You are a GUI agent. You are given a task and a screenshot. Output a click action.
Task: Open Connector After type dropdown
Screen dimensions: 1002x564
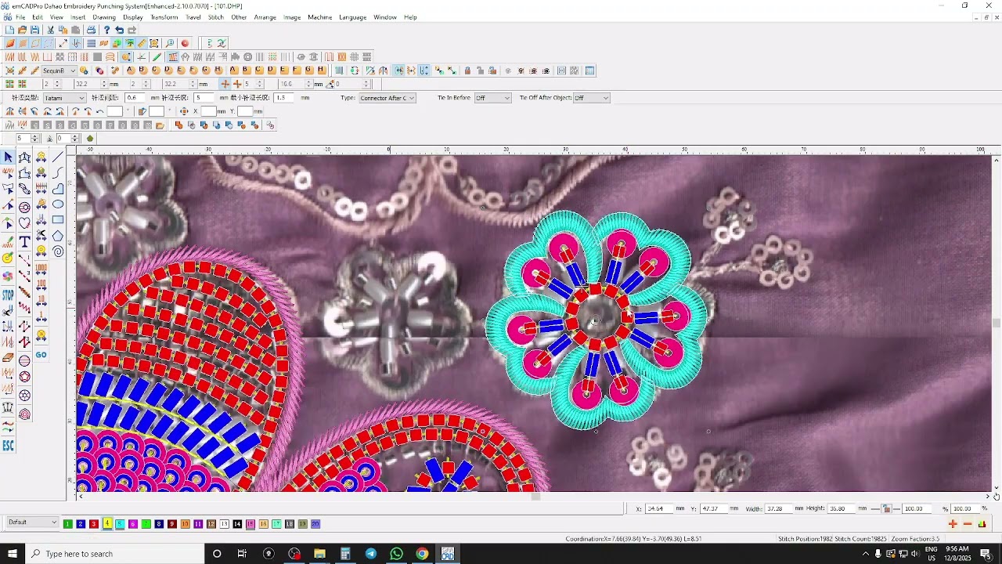click(387, 98)
